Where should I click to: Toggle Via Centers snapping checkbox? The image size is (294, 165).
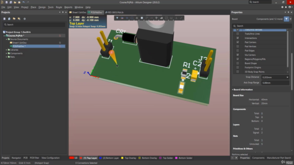tap(237, 55)
